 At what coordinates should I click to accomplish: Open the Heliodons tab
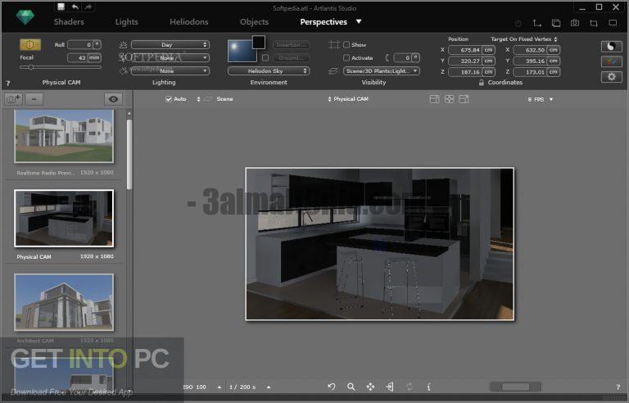click(189, 21)
